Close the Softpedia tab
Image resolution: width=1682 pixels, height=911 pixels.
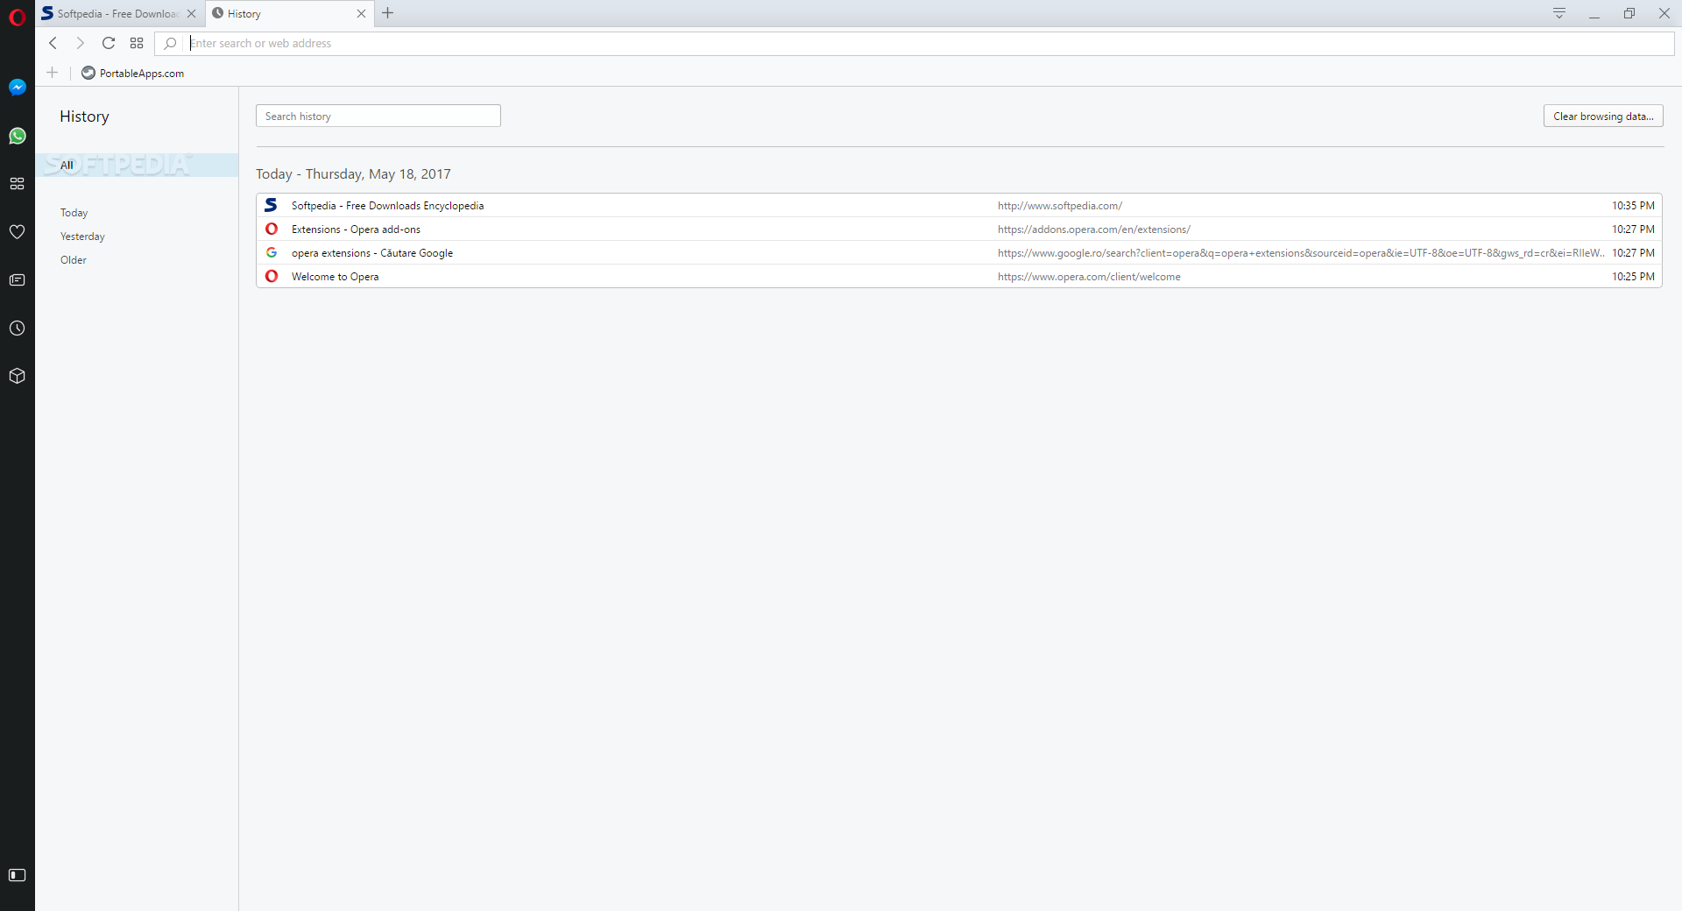191,14
